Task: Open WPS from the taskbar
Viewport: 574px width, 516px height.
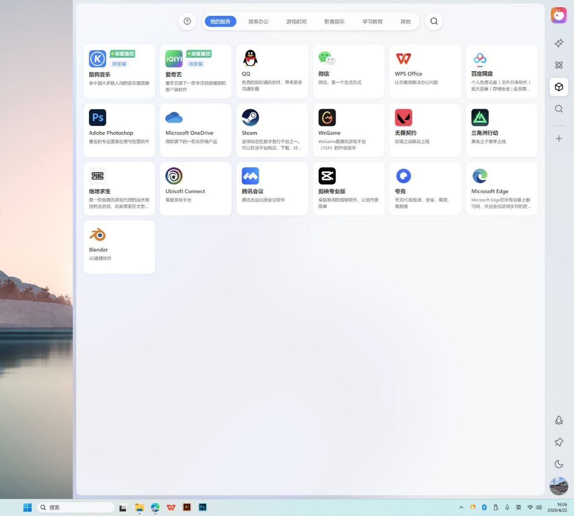Action: [171, 507]
